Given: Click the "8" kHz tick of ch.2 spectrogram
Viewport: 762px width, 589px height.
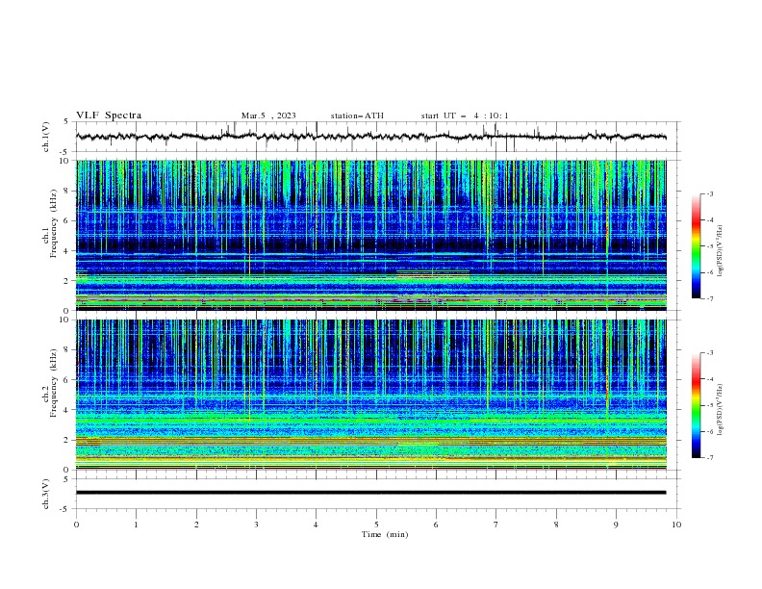Looking at the screenshot, I should (x=67, y=350).
